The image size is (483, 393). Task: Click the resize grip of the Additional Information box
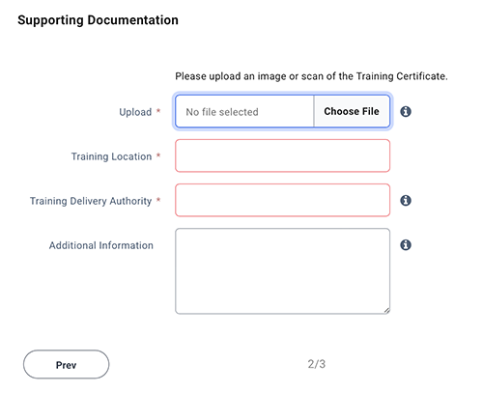386,311
